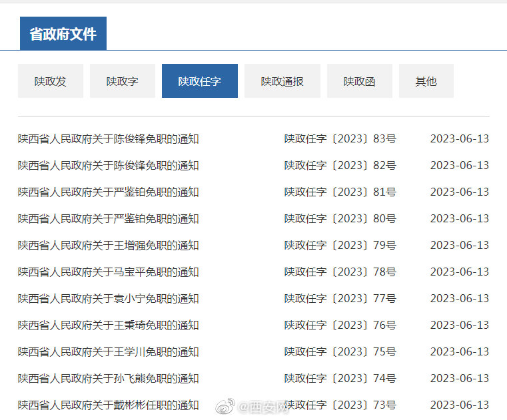Image resolution: width=507 pixels, height=420 pixels.
Task: Click document number 陕政任字〔2023〕79号
Action: point(340,246)
